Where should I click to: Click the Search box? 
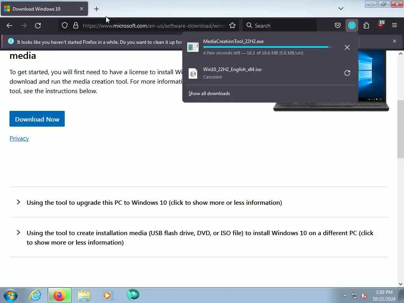280,26
